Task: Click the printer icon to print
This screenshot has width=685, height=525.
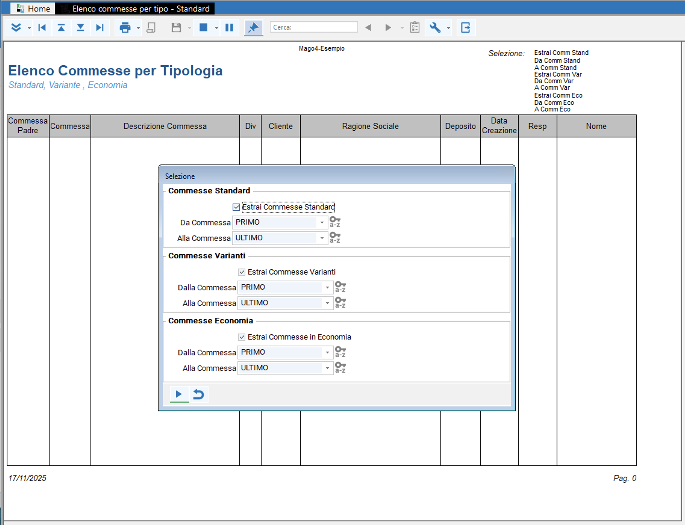Action: tap(125, 27)
